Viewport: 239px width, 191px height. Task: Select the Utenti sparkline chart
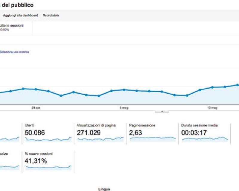point(48,139)
